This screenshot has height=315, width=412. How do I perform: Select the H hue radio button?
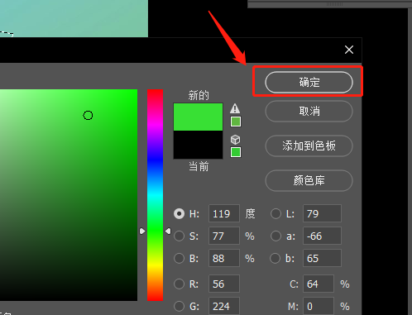pos(179,213)
